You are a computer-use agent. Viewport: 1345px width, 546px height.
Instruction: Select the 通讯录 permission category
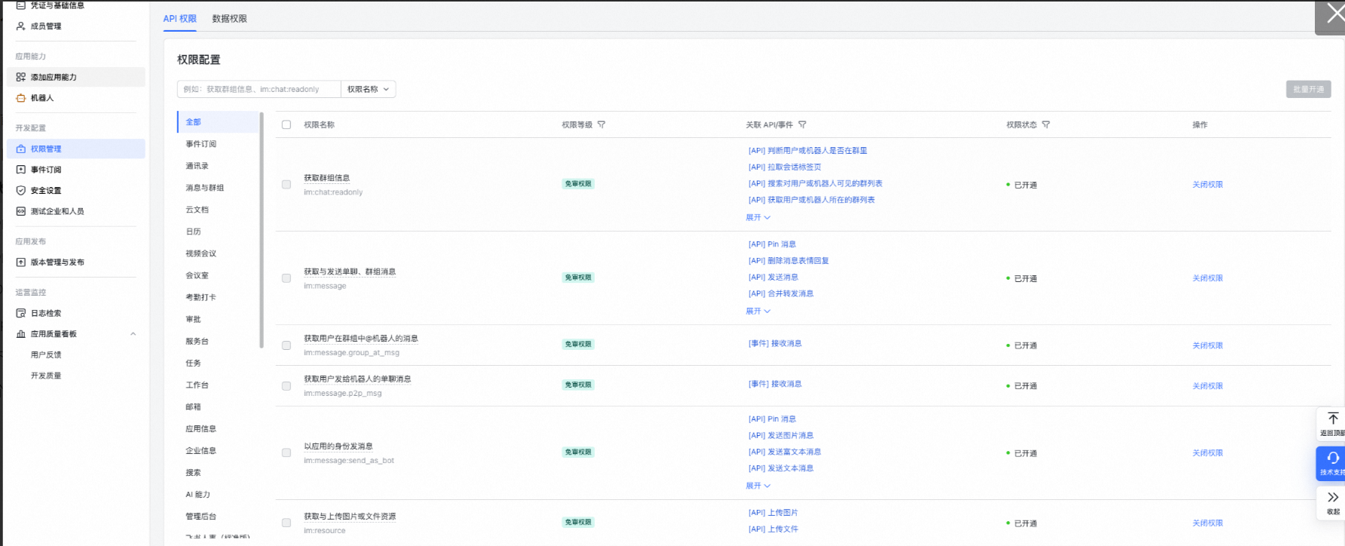click(x=198, y=166)
